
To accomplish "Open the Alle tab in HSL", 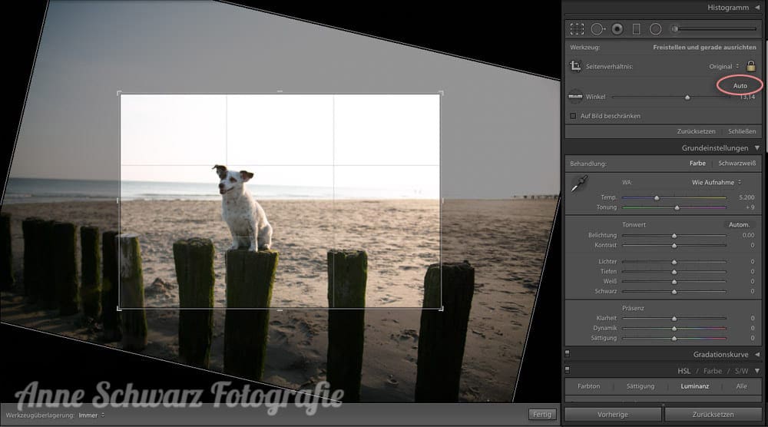I will coord(742,386).
